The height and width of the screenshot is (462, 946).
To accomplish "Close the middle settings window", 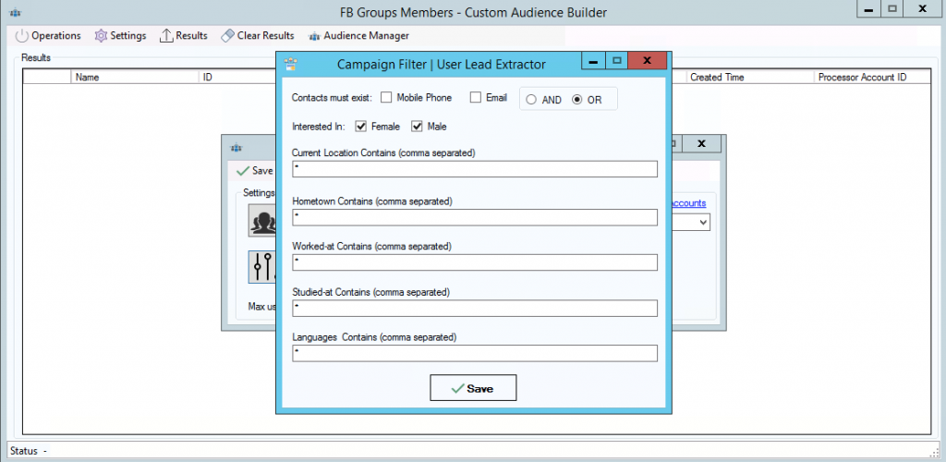I will [701, 143].
